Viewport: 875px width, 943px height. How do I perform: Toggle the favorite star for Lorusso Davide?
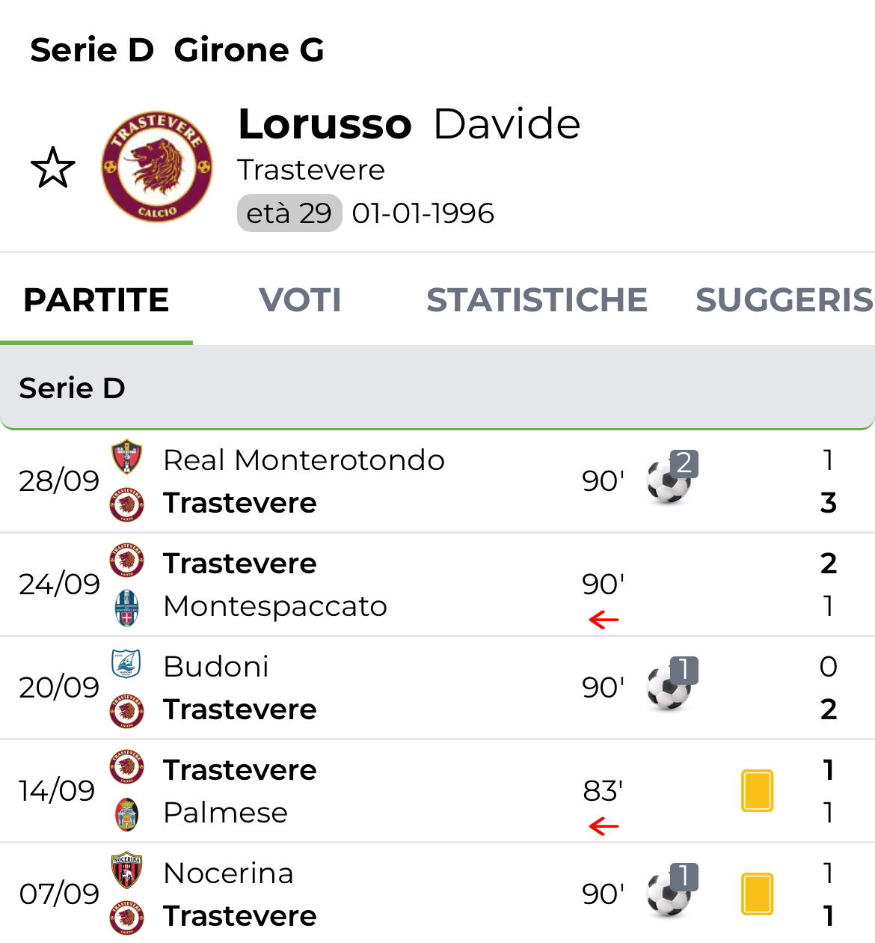point(53,168)
